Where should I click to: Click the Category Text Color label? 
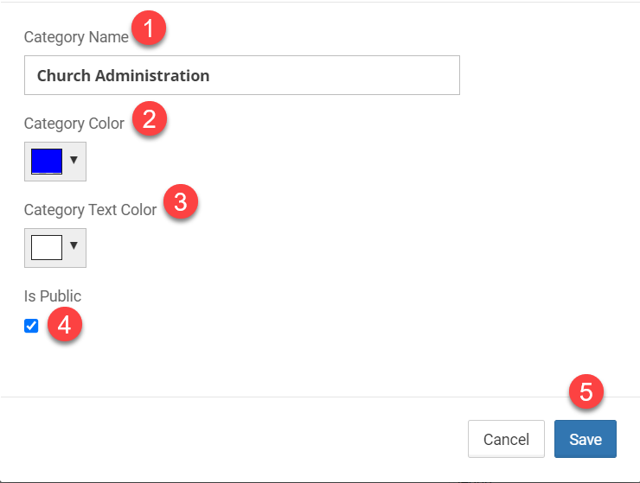click(x=91, y=210)
